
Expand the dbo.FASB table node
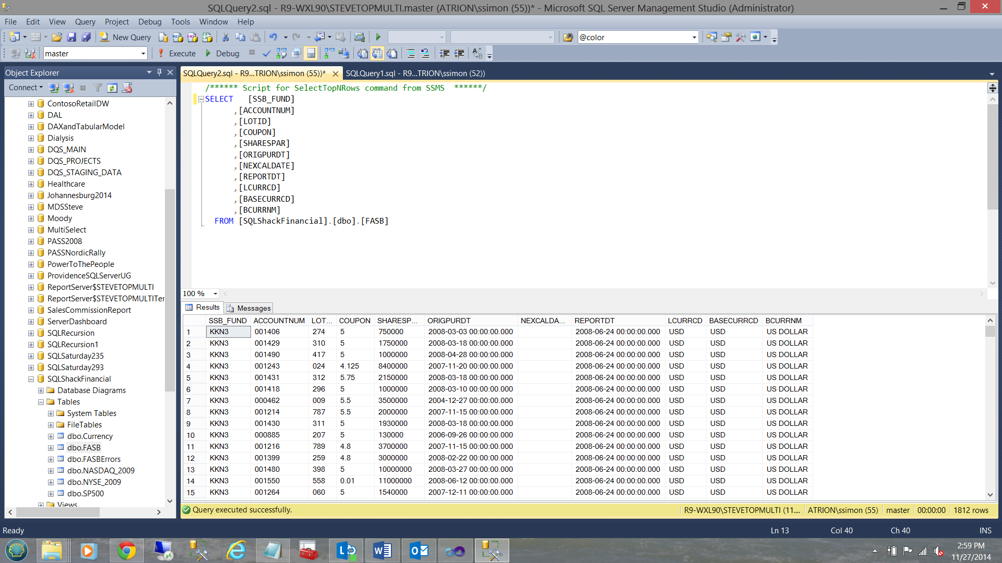click(x=51, y=448)
